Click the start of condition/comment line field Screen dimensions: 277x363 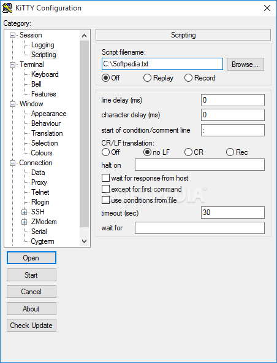pyautogui.click(x=233, y=130)
